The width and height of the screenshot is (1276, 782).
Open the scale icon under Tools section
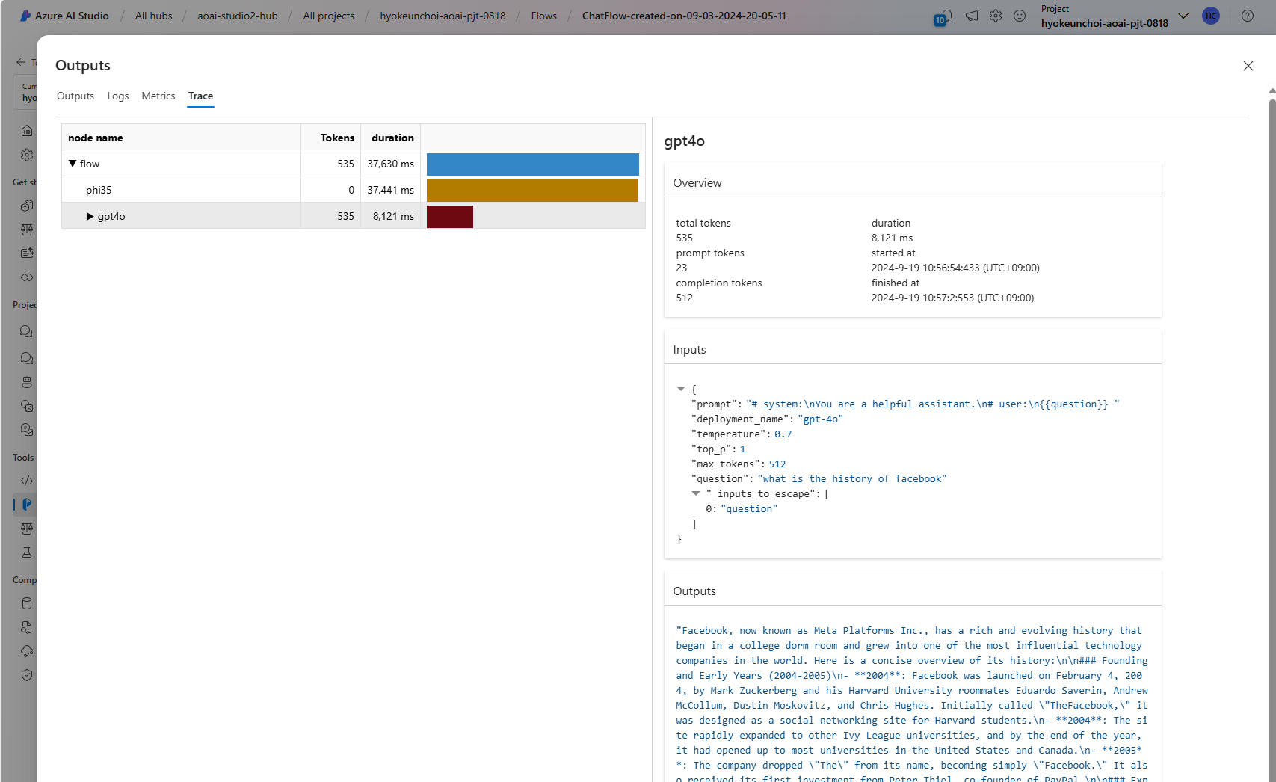pos(27,529)
